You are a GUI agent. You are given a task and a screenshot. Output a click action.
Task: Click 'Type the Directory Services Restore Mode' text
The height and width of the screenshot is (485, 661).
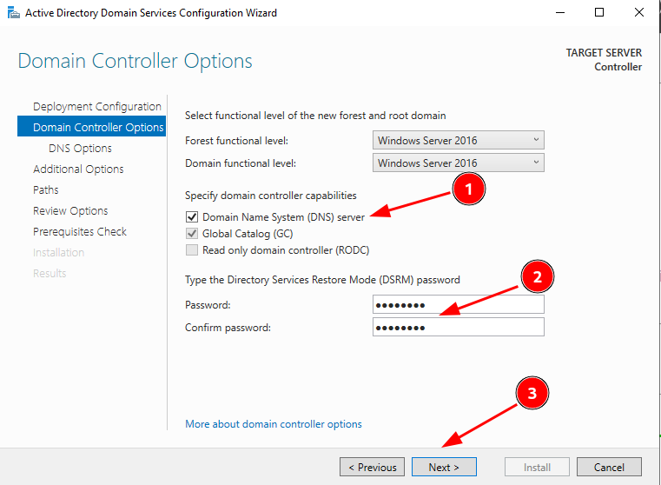point(322,280)
